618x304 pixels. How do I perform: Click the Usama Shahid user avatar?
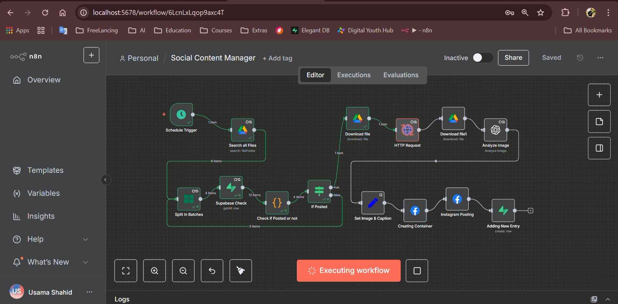click(17, 291)
